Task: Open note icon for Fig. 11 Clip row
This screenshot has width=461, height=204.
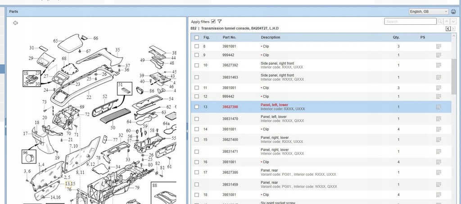Action: point(438,88)
